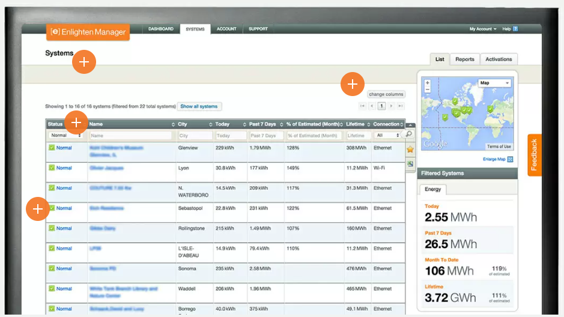The width and height of the screenshot is (564, 317).
Task: Select the Energy tab under Filtered Systems
Action: pyautogui.click(x=432, y=189)
